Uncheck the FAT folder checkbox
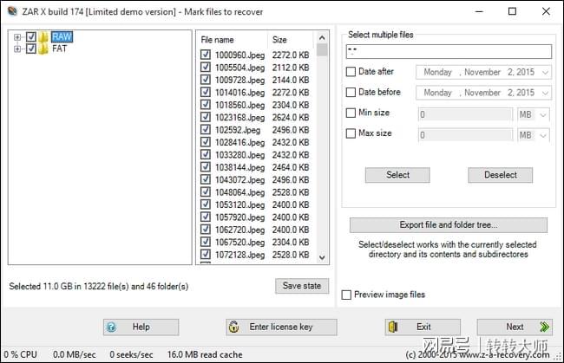564x363 pixels. [31, 49]
